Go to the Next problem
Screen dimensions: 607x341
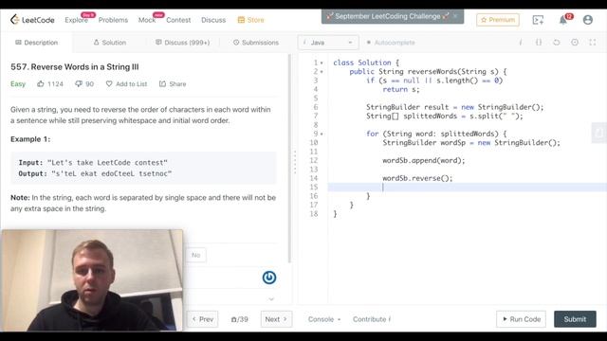(276, 319)
